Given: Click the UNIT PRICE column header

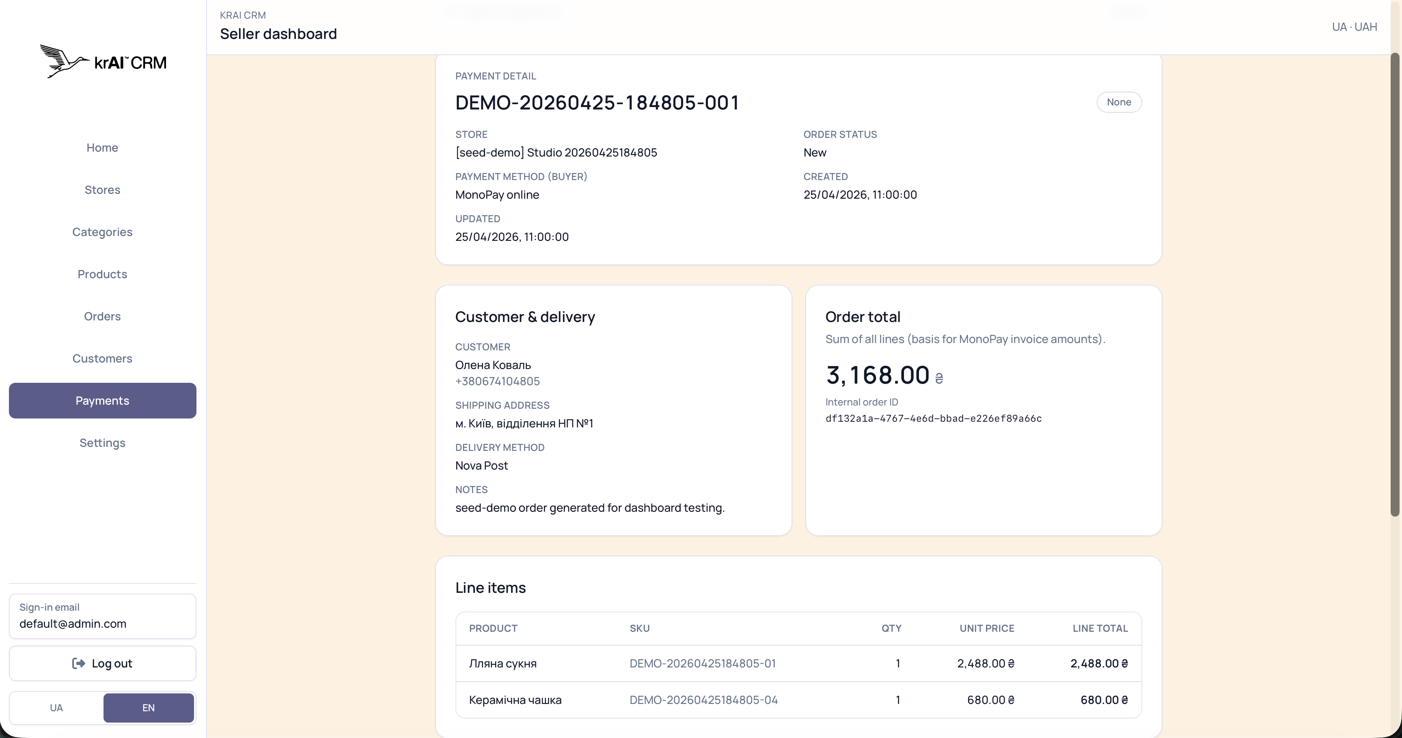Looking at the screenshot, I should coord(987,628).
